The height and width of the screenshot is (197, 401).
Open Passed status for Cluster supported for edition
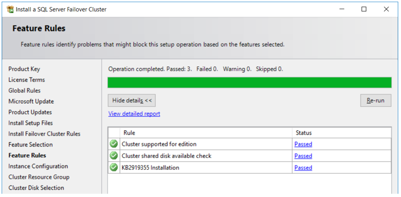click(303, 144)
